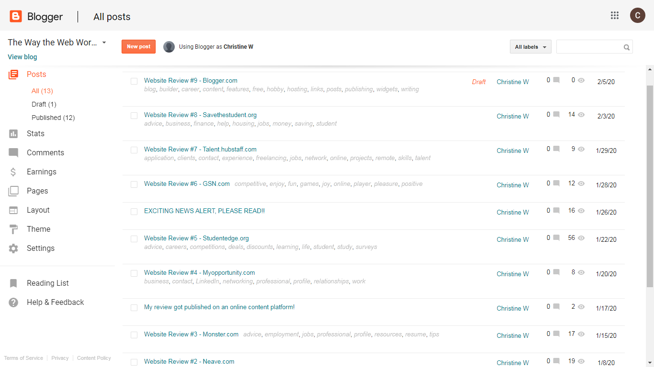Click the views eye icon in GSN.com row
Viewport: 654px width, 367px height.
tap(581, 183)
